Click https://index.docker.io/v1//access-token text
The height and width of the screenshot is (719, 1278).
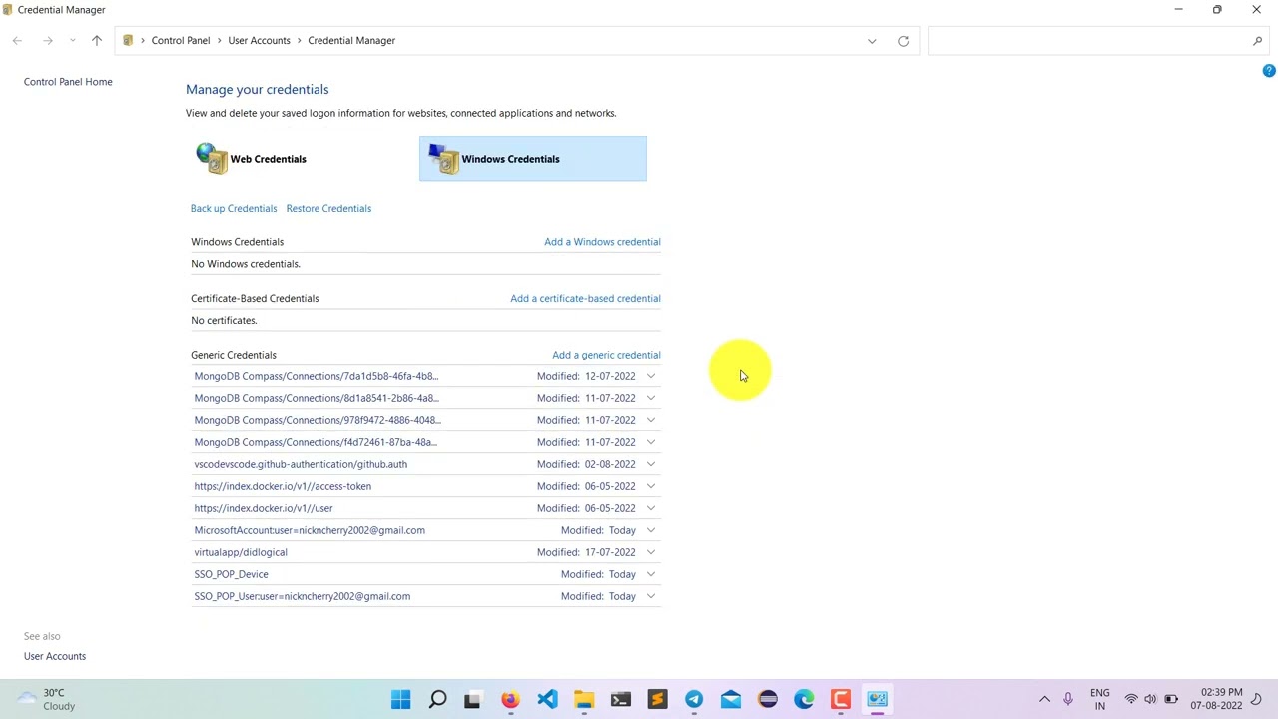283,486
